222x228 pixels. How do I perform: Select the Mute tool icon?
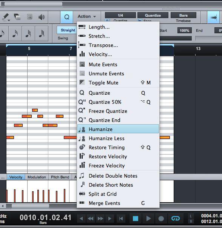pyautogui.click(x=29, y=17)
